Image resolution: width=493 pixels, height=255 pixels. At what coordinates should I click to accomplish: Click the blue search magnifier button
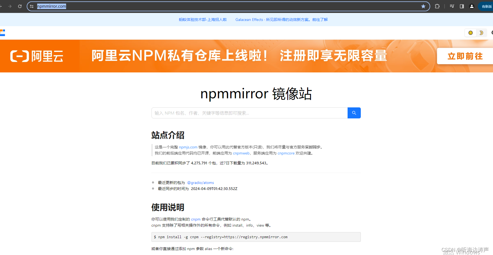click(354, 113)
